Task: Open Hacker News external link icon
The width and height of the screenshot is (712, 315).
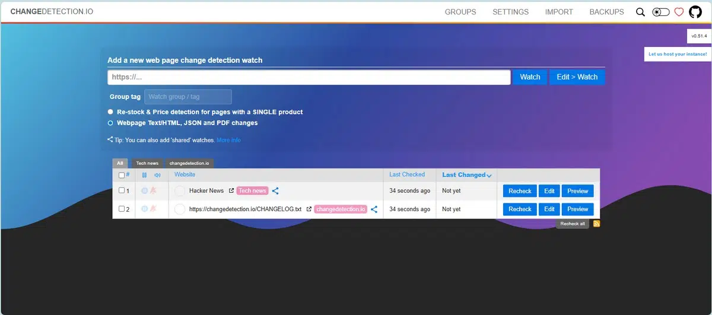Action: click(x=231, y=190)
